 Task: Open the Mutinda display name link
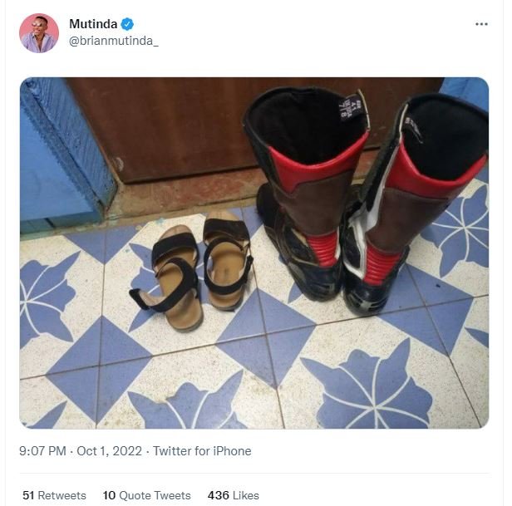click(93, 24)
